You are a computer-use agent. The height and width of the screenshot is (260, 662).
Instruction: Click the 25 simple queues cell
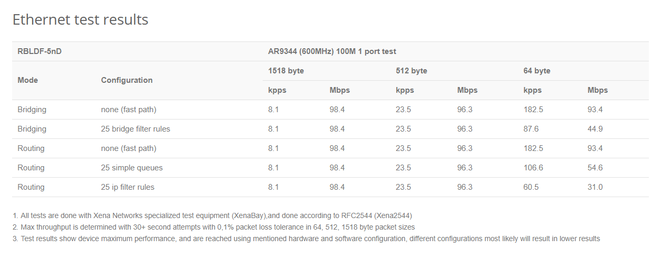(132, 168)
